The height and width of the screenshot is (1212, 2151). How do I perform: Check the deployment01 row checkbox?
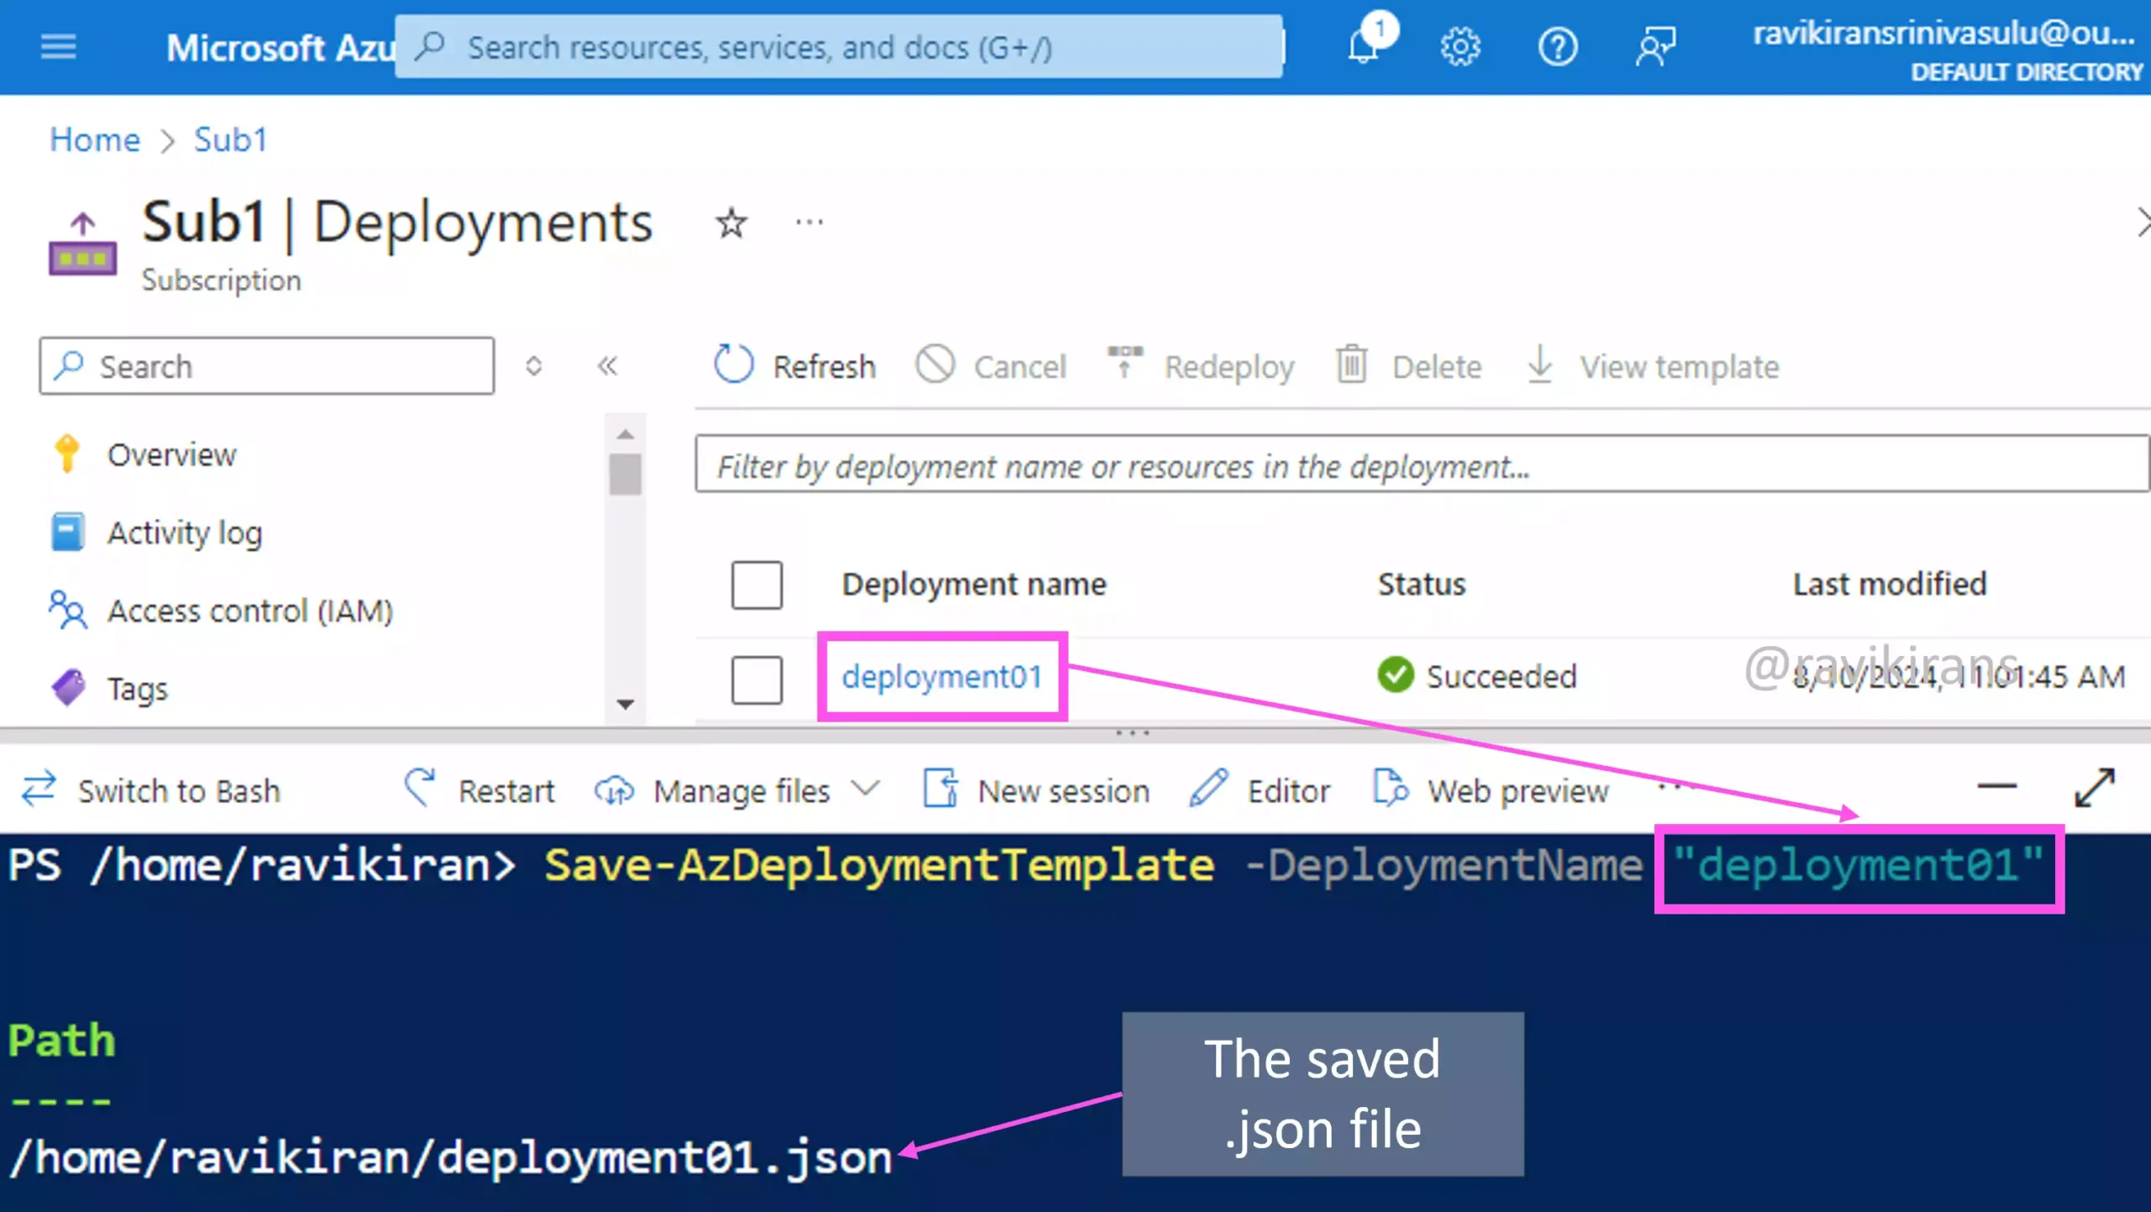[756, 679]
